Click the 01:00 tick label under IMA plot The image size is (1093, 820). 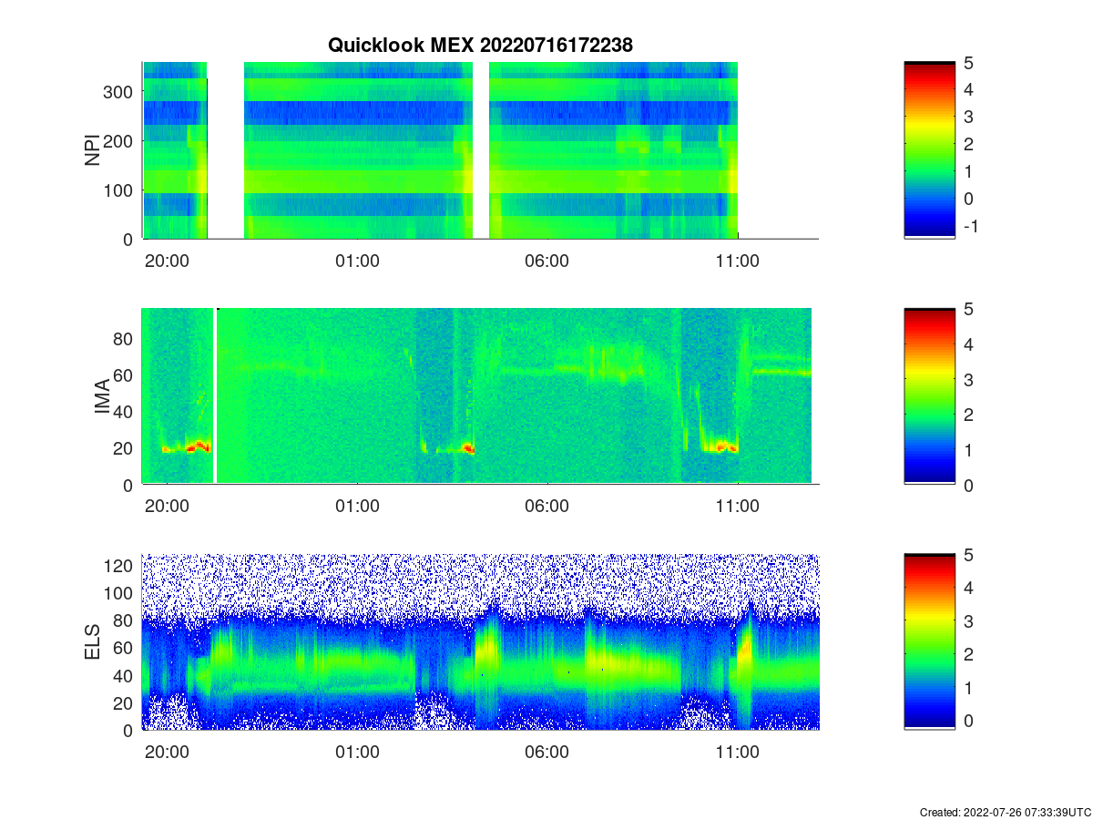tap(357, 507)
